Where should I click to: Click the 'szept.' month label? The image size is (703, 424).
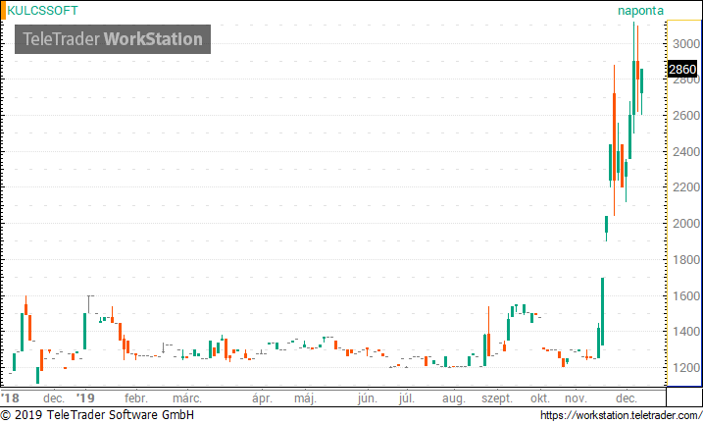click(497, 398)
